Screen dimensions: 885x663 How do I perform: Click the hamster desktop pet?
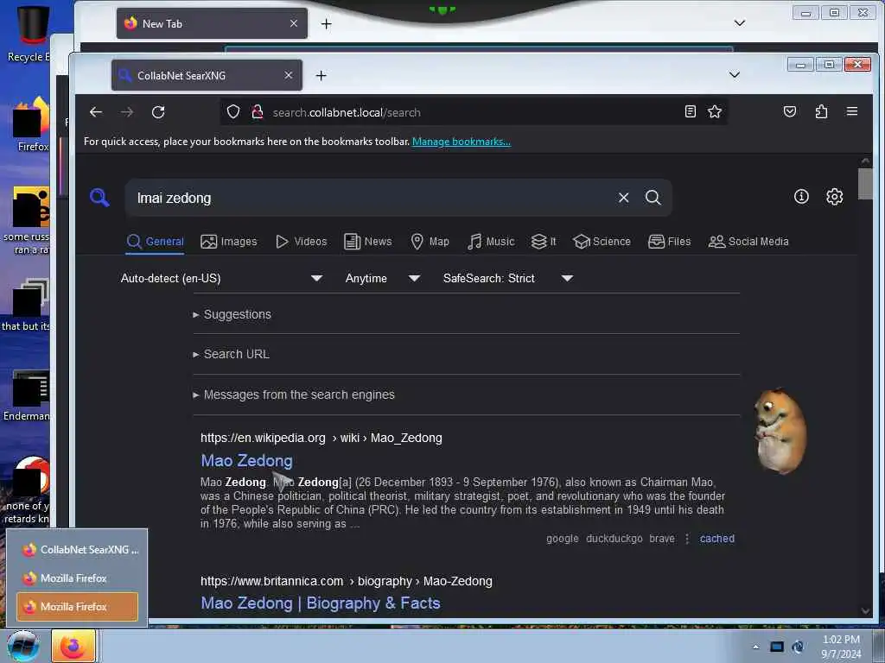(781, 431)
